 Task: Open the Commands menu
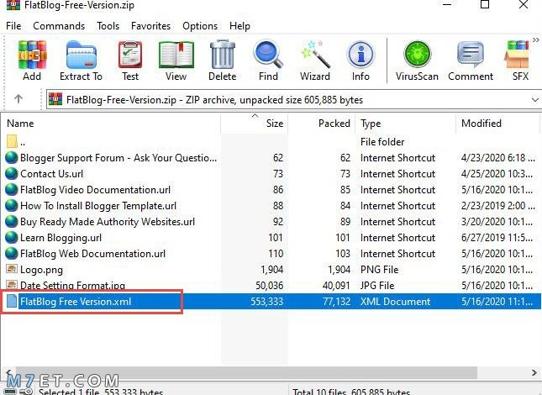[59, 26]
